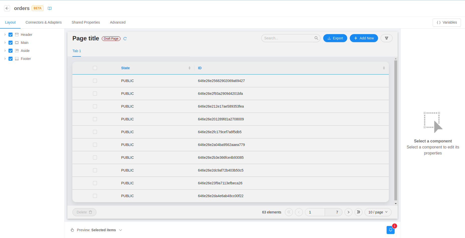Open the 10 / page dropdown
Screen dimensions: 465x238
pos(378,212)
